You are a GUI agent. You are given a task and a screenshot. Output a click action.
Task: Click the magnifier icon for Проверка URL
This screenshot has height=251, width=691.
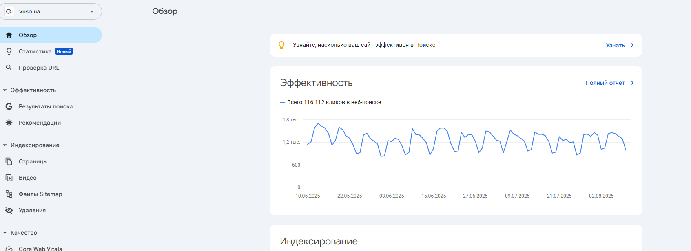(x=9, y=68)
